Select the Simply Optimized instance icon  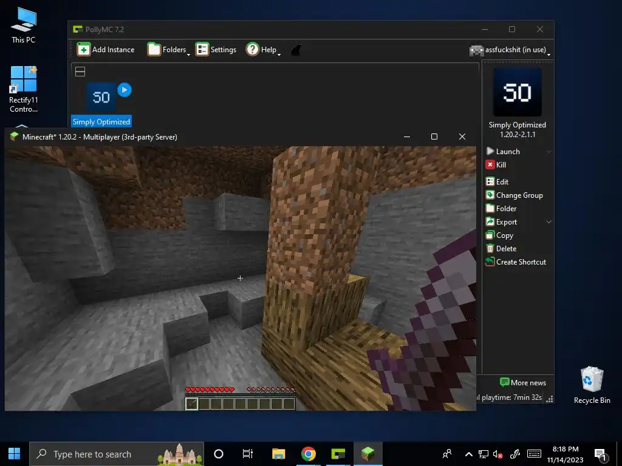coord(101,97)
